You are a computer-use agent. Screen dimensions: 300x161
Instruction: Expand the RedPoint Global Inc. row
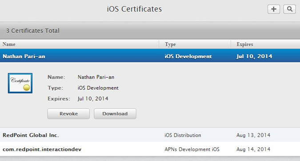[150, 135]
